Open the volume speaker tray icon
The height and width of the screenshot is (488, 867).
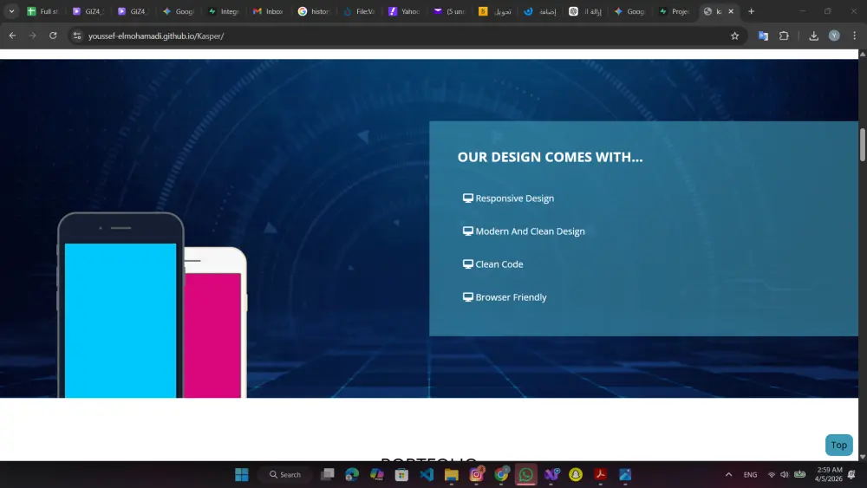pyautogui.click(x=785, y=475)
